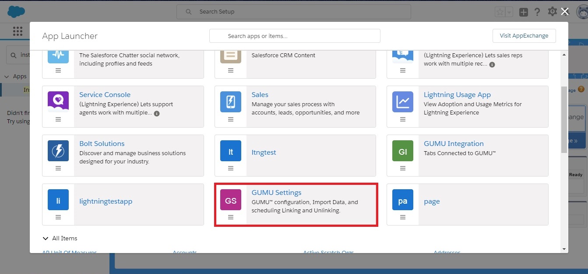Click the 'App Launcher' heading text

click(x=70, y=36)
